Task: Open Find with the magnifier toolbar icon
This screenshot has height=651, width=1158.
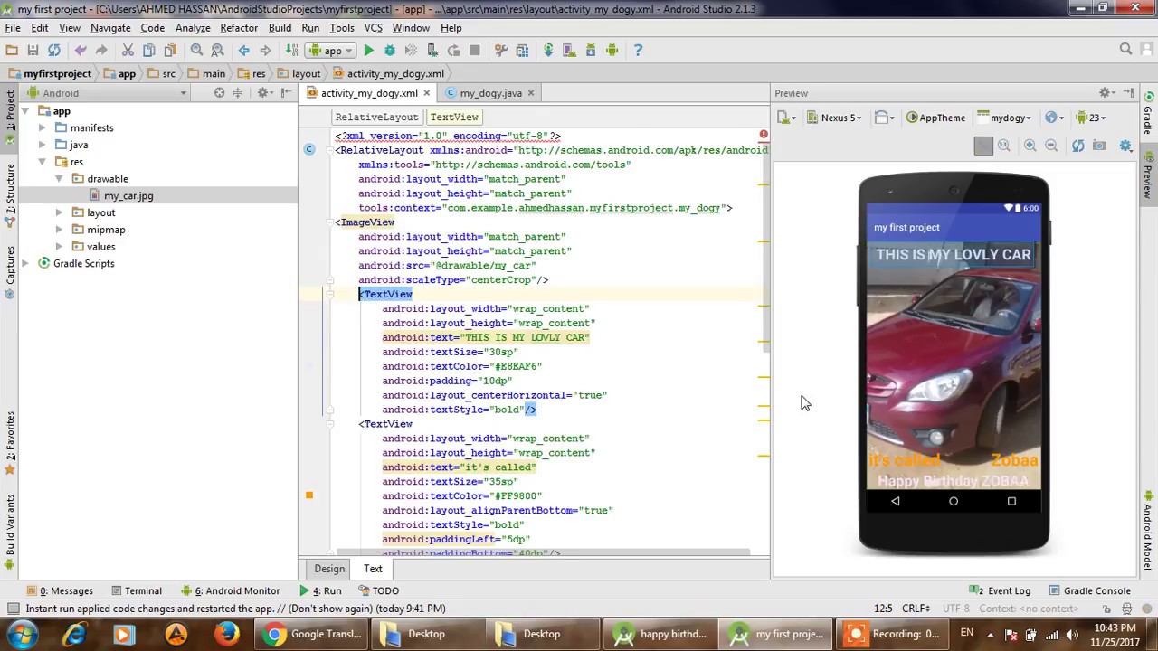Action: pos(196,51)
